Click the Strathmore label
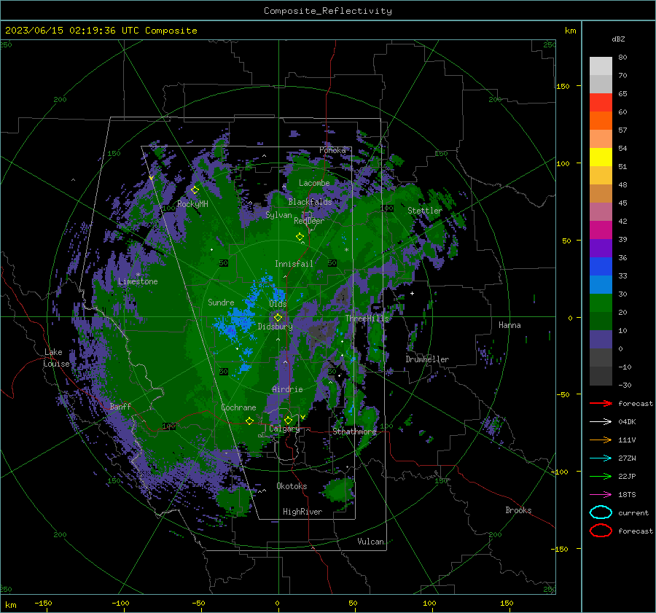The image size is (656, 613). pyautogui.click(x=354, y=432)
